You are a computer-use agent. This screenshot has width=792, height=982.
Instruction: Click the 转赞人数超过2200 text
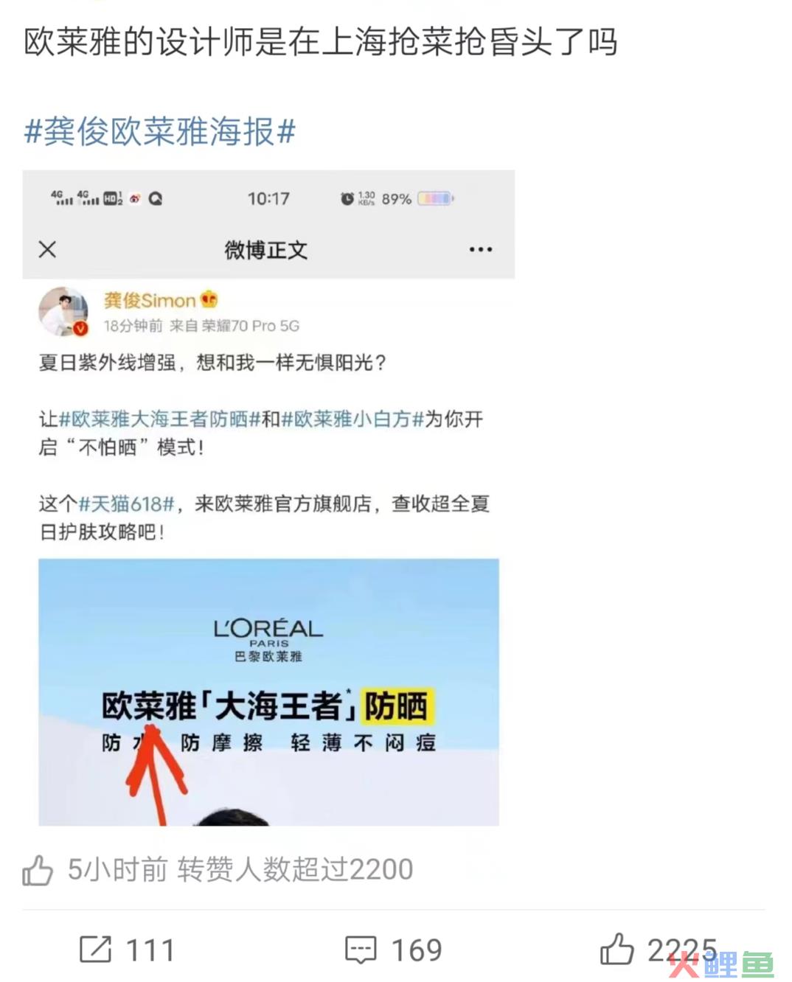295,870
